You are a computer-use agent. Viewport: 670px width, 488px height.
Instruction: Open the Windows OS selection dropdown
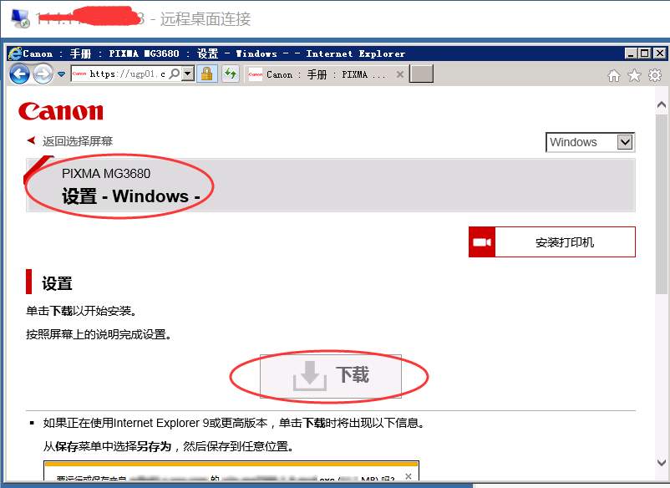point(590,142)
